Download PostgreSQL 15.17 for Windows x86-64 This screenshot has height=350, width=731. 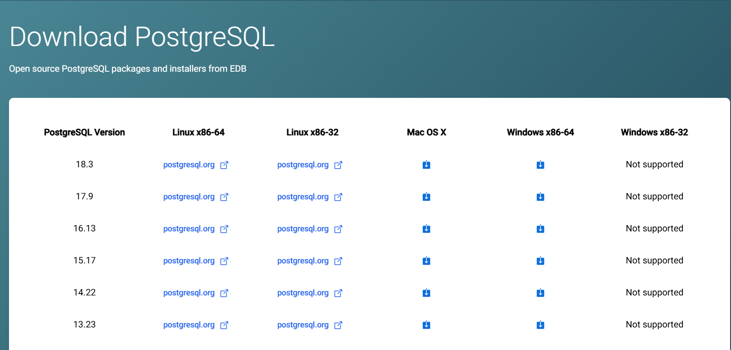[x=540, y=261]
